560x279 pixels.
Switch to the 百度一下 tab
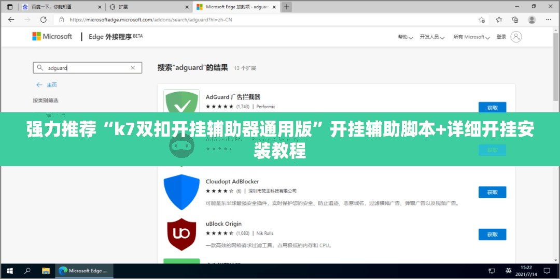[61, 7]
